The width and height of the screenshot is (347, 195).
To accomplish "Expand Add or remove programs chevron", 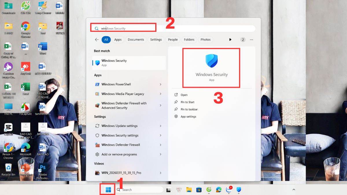I will pyautogui.click(x=160, y=155).
